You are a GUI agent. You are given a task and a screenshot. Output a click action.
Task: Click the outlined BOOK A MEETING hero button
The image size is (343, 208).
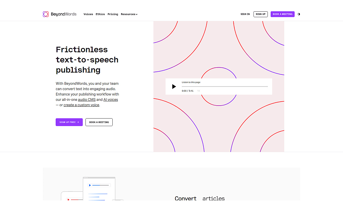(99, 122)
